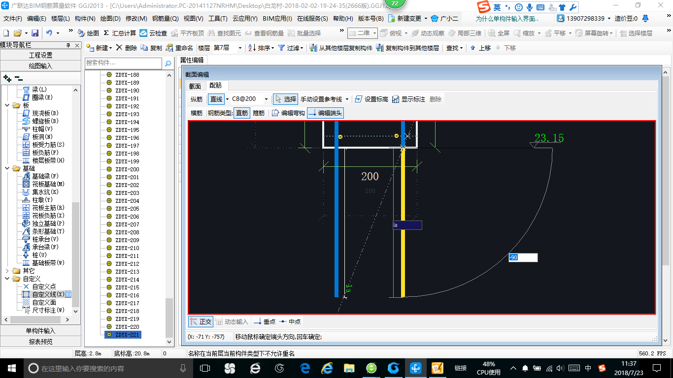Switch to 属性编辑 tab
Viewport: 673px width, 378px height.
[192, 60]
